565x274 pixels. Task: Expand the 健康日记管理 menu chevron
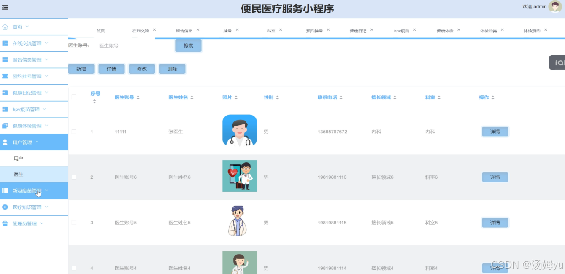pyautogui.click(x=46, y=92)
